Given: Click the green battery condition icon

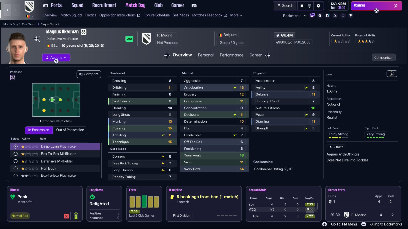Looking at the screenshot, I should click(x=76, y=216).
